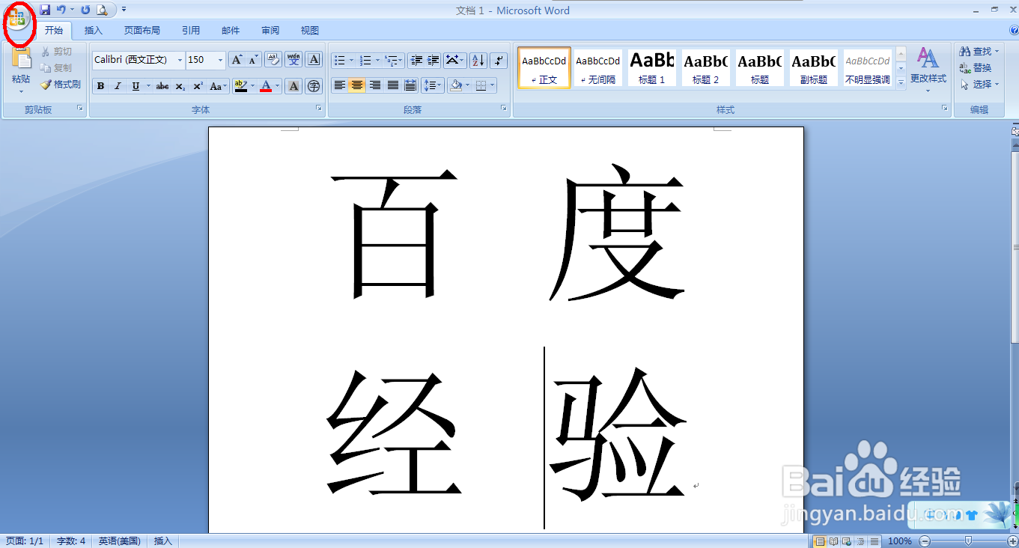Apply multilevel list
1019x548 pixels.
[390, 60]
